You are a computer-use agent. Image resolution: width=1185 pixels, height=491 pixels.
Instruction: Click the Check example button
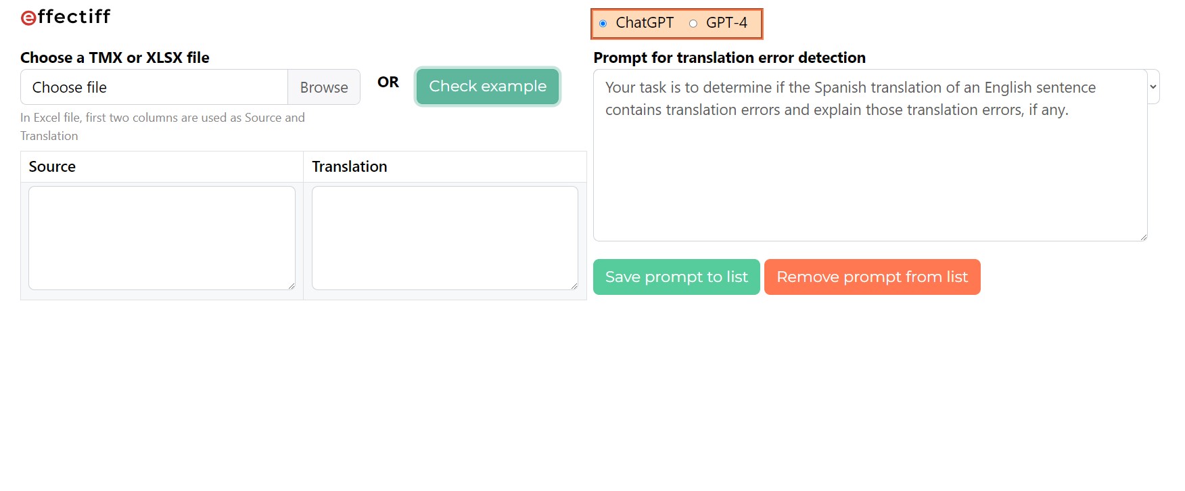488,87
